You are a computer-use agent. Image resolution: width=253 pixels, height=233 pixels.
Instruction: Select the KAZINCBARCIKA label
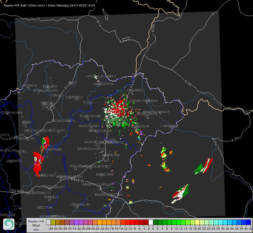pyautogui.click(x=46, y=90)
